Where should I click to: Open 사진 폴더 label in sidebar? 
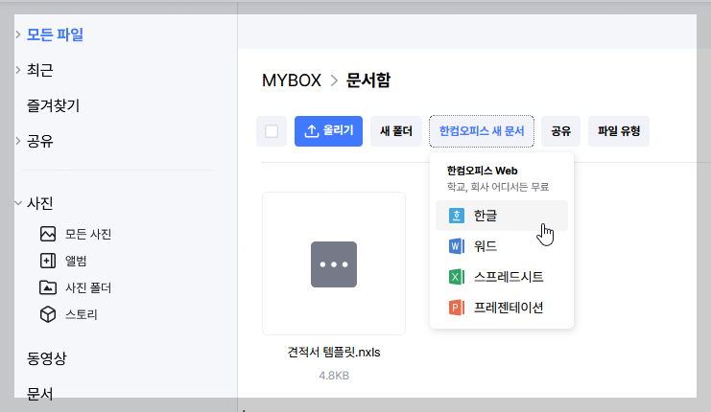pos(88,287)
